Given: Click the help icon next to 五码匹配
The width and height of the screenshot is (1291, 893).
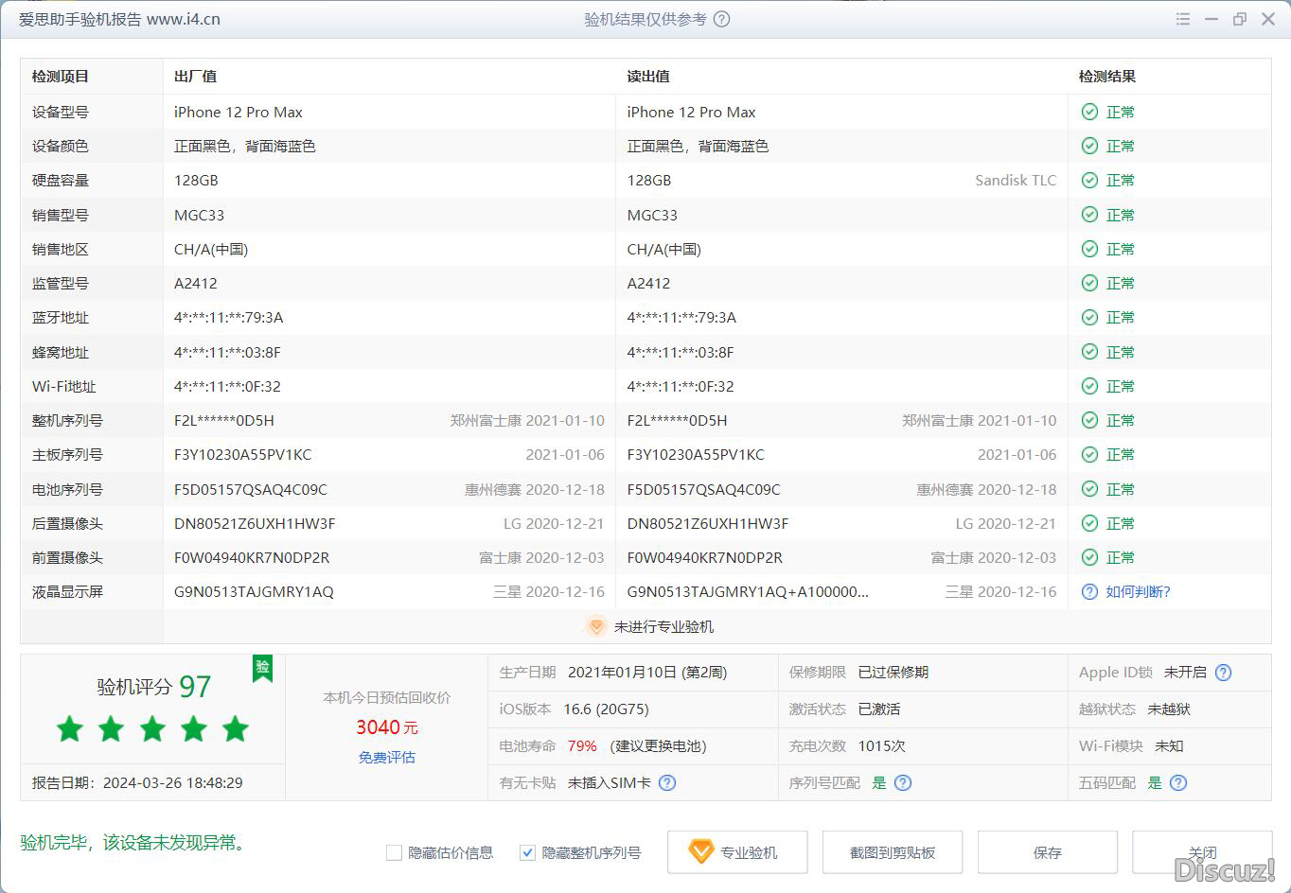Looking at the screenshot, I should (1177, 782).
